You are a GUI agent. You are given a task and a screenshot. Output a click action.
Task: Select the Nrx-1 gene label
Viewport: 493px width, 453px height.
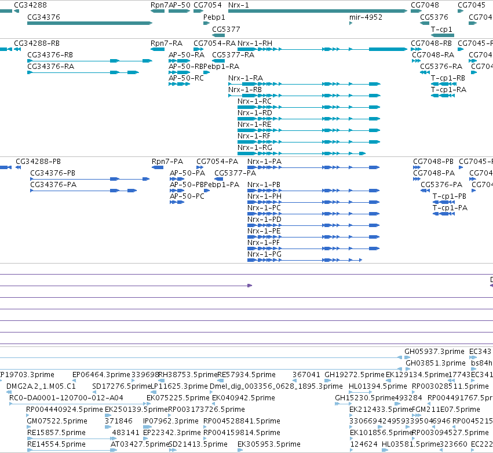238,5
